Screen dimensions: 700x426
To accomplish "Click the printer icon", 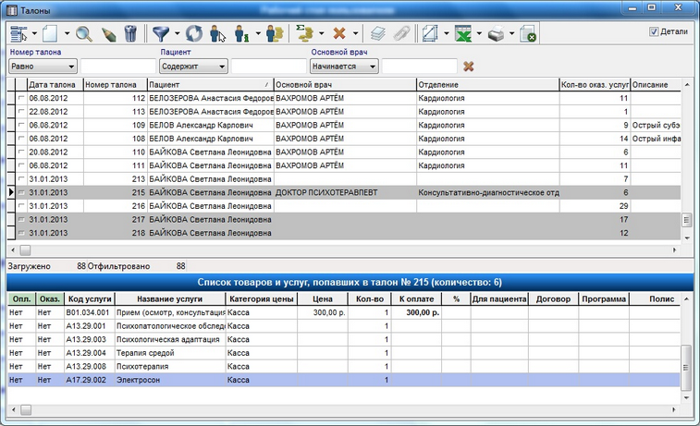I will [x=496, y=33].
